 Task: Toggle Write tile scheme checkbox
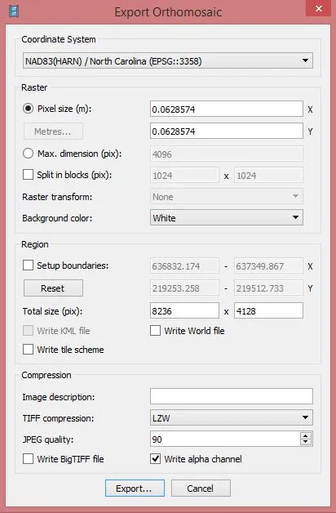point(28,350)
